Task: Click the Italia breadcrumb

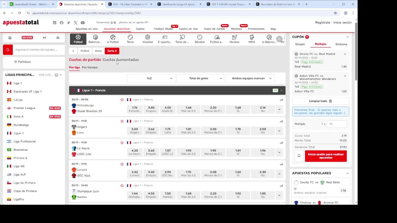Action: pyautogui.click(x=98, y=51)
